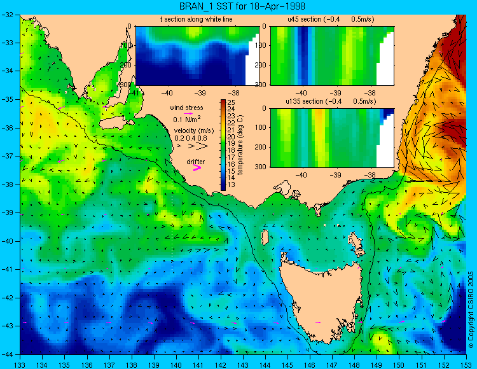The image size is (477, 369).
Task: Open the u135 section velocity inset plot
Action: click(332, 138)
